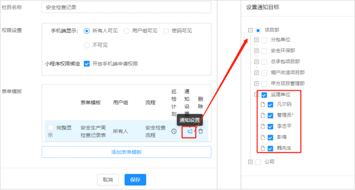Collapse the 项目部 tree node

point(250,30)
